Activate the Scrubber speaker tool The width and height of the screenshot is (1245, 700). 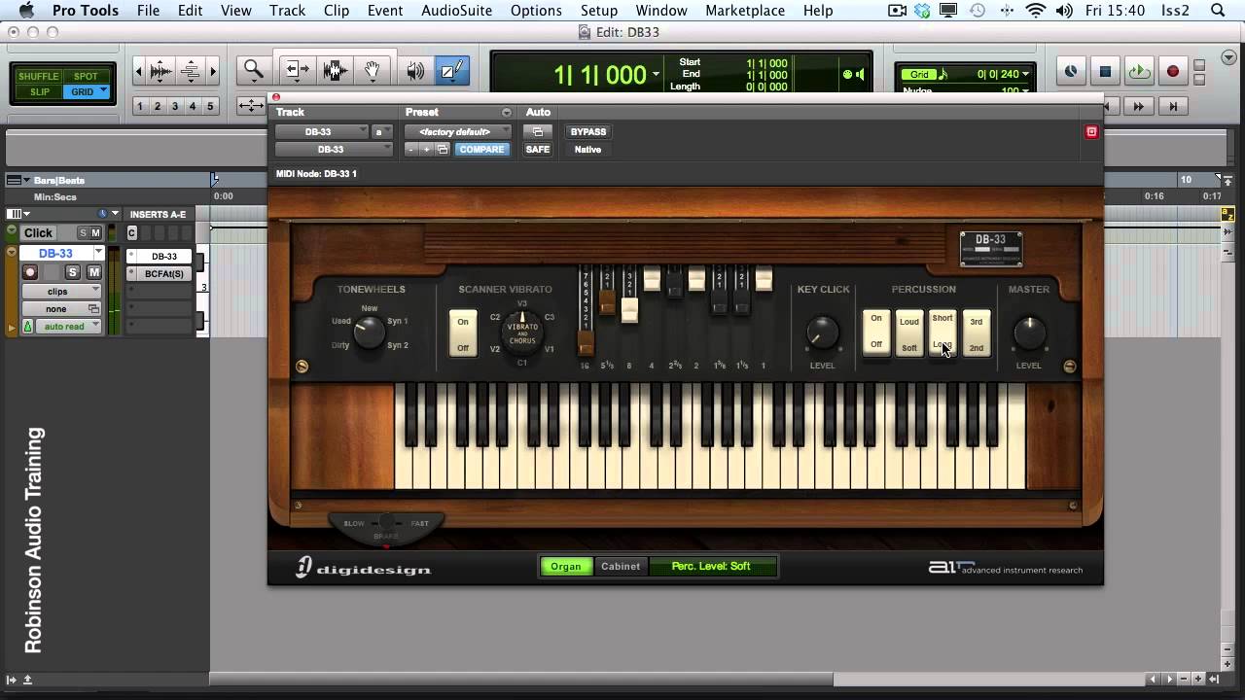click(x=415, y=70)
